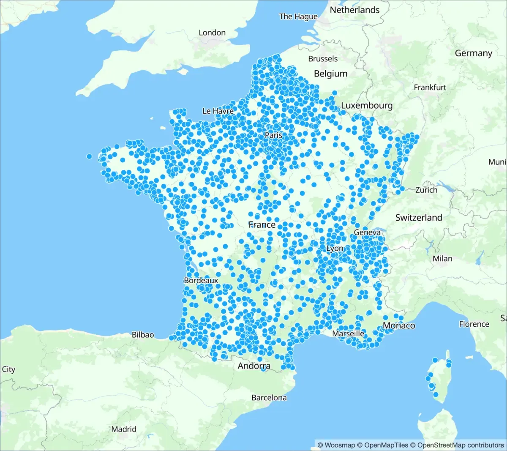Click the Andorra label
Screen dimensions: 507x451
pyautogui.click(x=254, y=366)
